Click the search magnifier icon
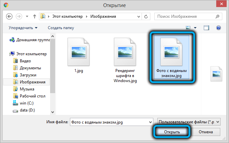Image resolution: width=229 pixels, height=143 pixels. pos(217,16)
